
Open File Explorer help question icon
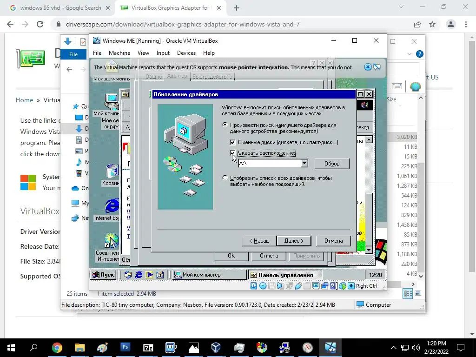[420, 54]
